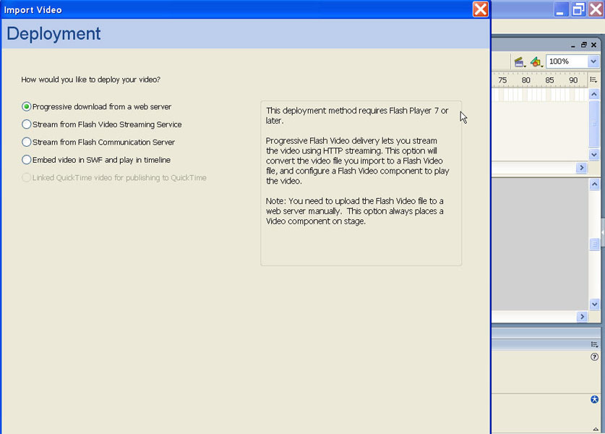Close the Import Video dialog
Image resolution: width=605 pixels, height=434 pixels.
click(x=481, y=9)
